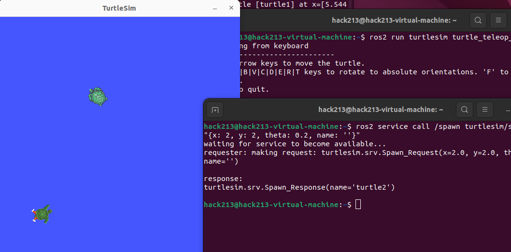Click the back terminal title hack213@hack213-virtual-machine
Image resolution: width=511 pixels, height=252 pixels.
tap(394, 20)
